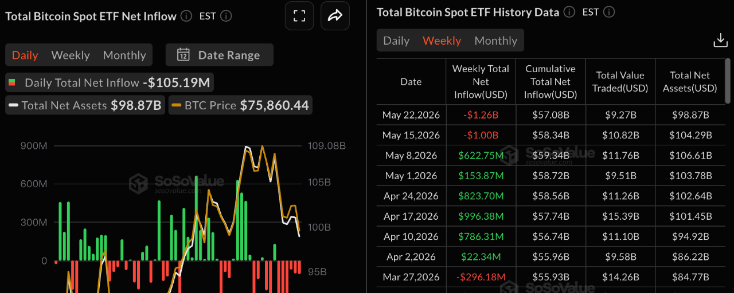This screenshot has height=293, width=734.
Task: Select the $622.75M weekly inflow value
Action: (481, 156)
